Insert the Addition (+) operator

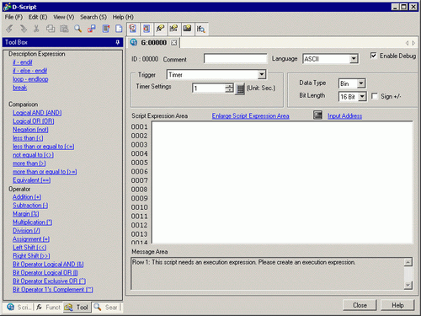pos(27,197)
